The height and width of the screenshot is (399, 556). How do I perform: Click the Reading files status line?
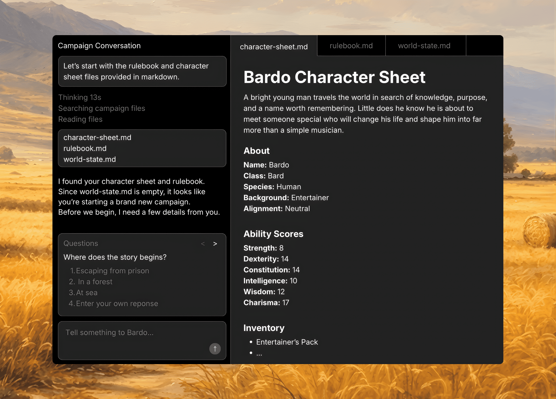coord(80,119)
